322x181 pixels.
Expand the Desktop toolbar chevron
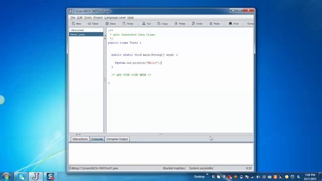pyautogui.click(x=207, y=174)
